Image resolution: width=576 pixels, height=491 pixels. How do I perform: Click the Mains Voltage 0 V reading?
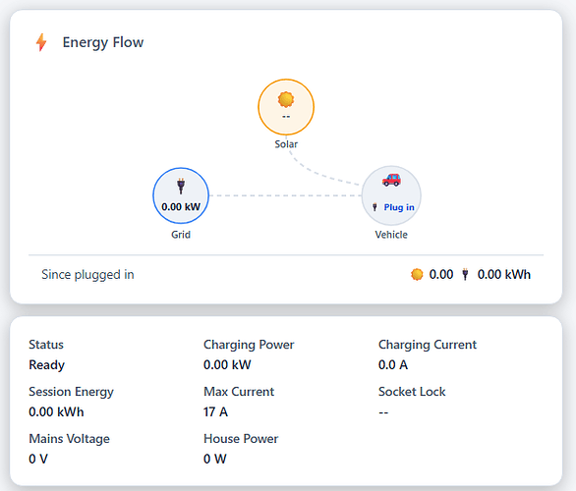pyautogui.click(x=38, y=459)
